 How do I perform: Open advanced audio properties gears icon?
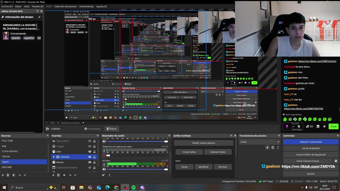click(104, 175)
